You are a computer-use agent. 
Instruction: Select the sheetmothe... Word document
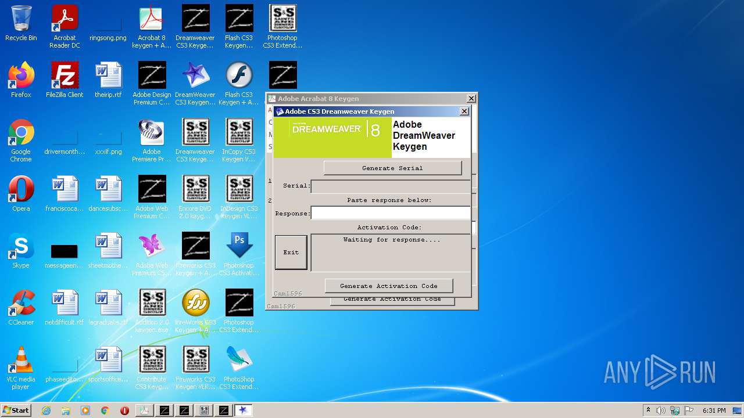click(x=108, y=251)
